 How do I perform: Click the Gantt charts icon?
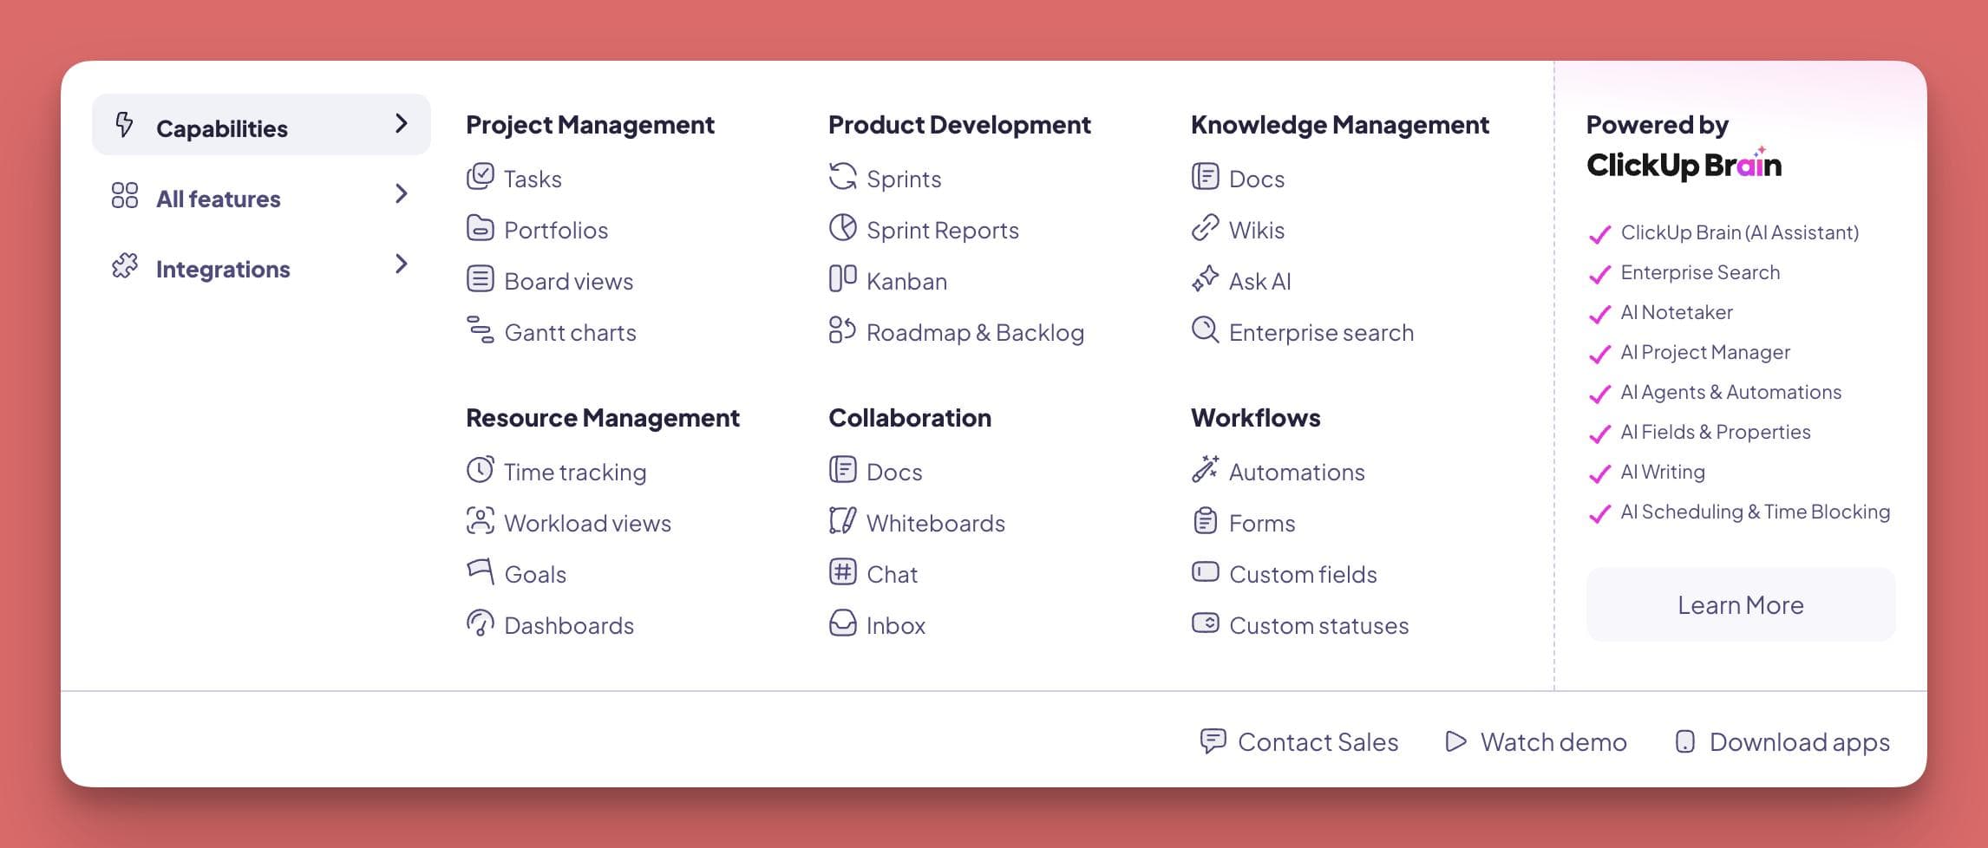pyautogui.click(x=480, y=330)
